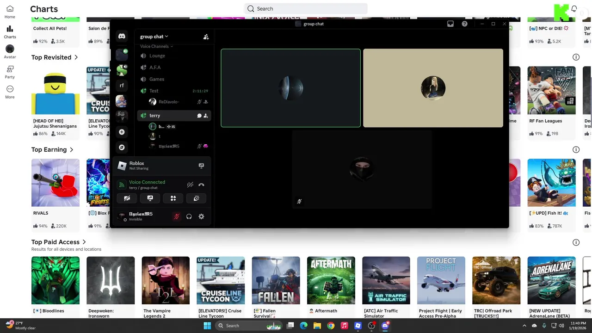Join the A.F.A voice channel
592x333 pixels.
[174, 68]
